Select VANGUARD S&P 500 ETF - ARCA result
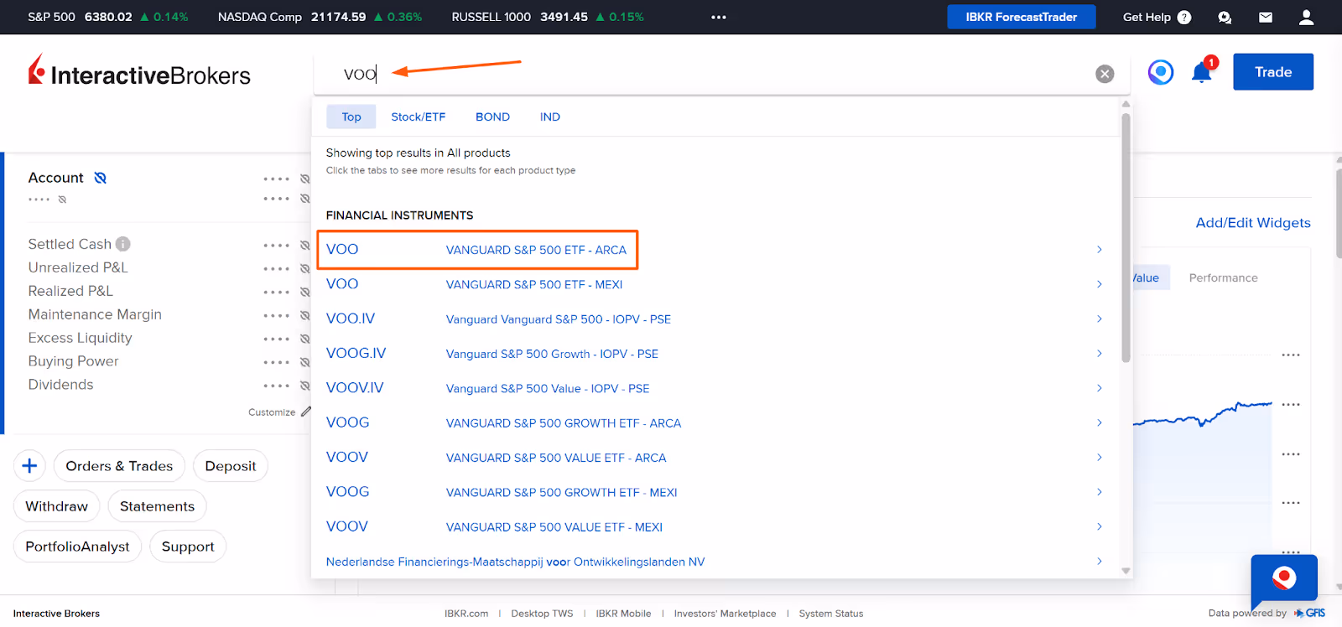 click(536, 250)
